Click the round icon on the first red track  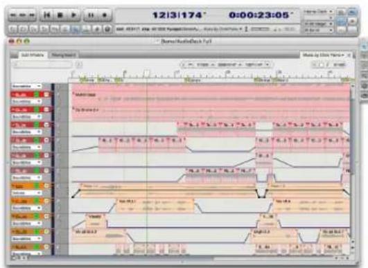click(x=46, y=94)
